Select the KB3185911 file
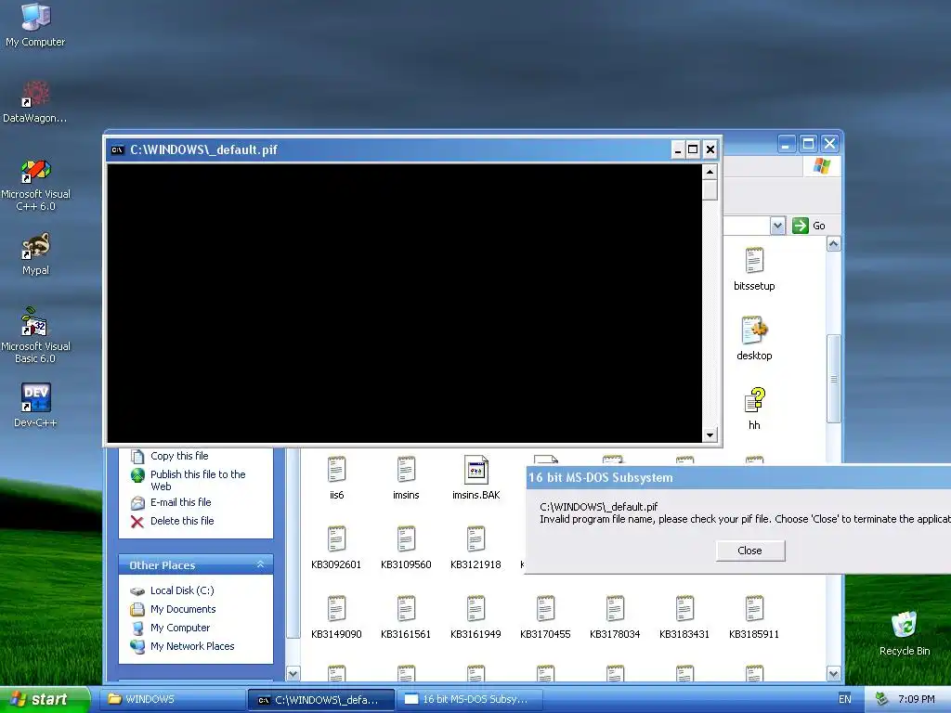951x713 pixels. pos(754,617)
